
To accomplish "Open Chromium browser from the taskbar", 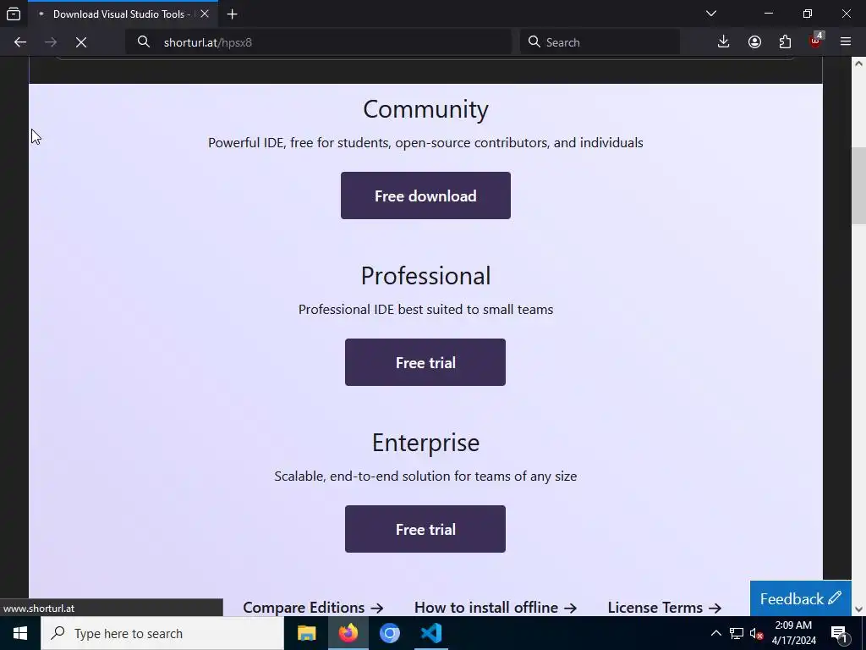I will click(389, 633).
